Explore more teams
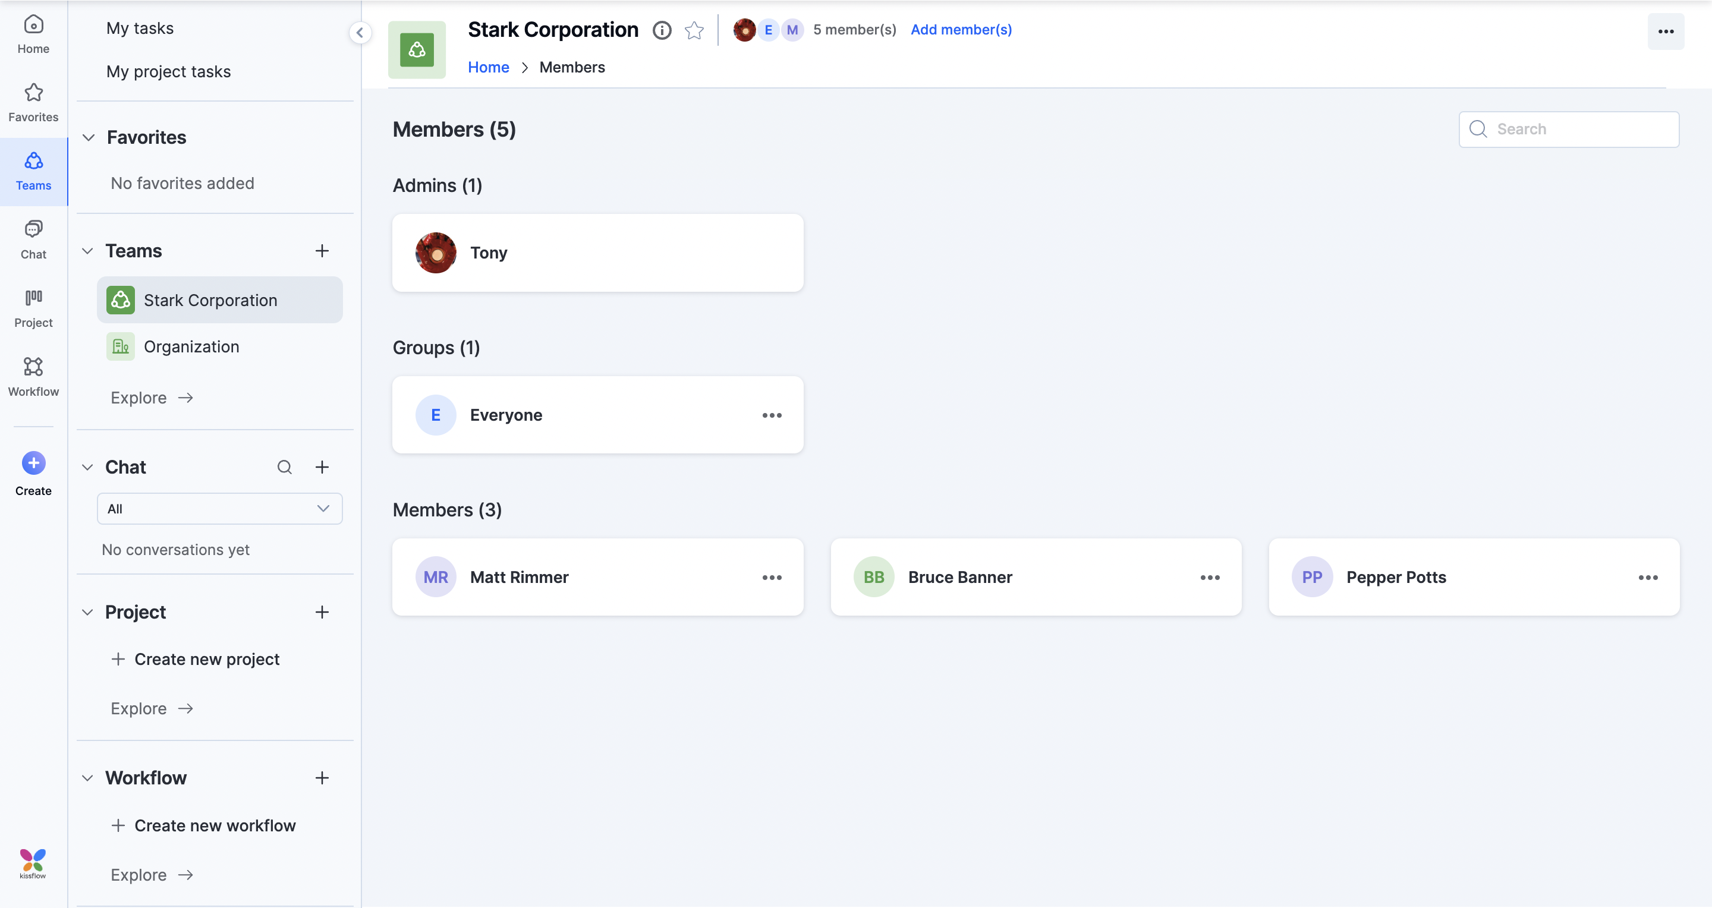This screenshot has width=1712, height=908. tap(152, 397)
